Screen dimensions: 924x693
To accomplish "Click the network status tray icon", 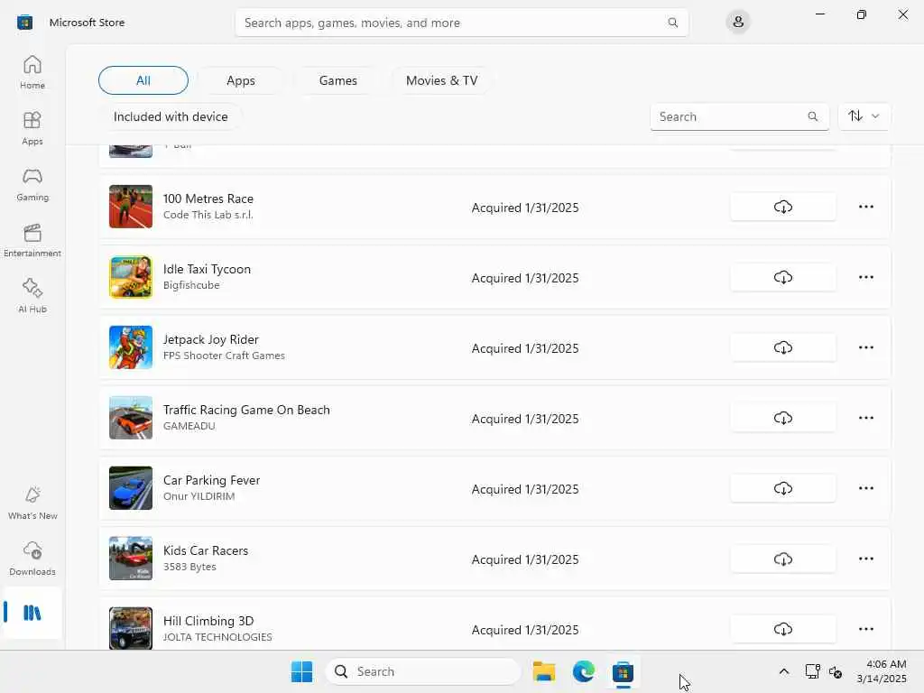I will point(813,671).
